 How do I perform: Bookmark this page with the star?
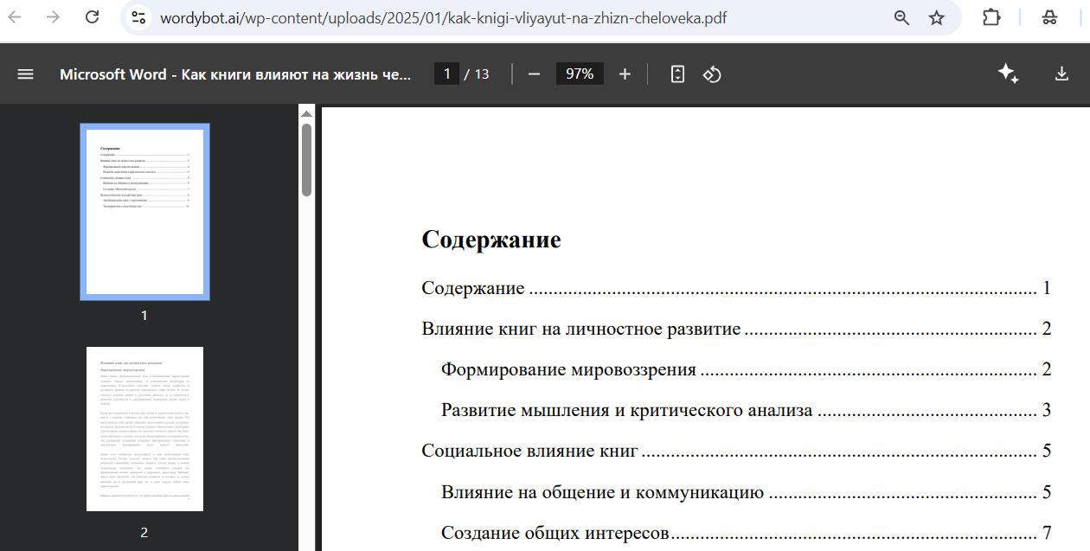[x=937, y=17]
